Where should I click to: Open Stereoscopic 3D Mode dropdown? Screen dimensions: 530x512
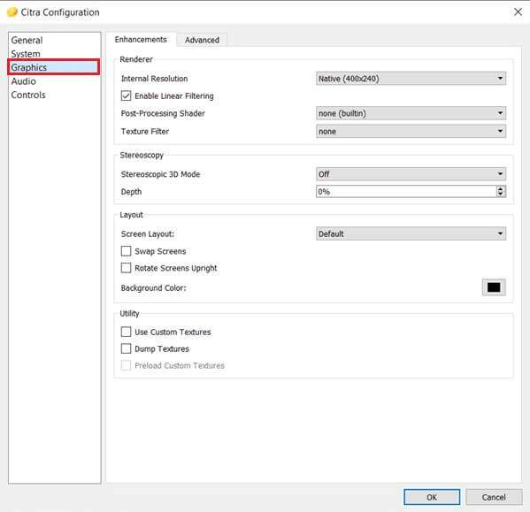coord(411,174)
